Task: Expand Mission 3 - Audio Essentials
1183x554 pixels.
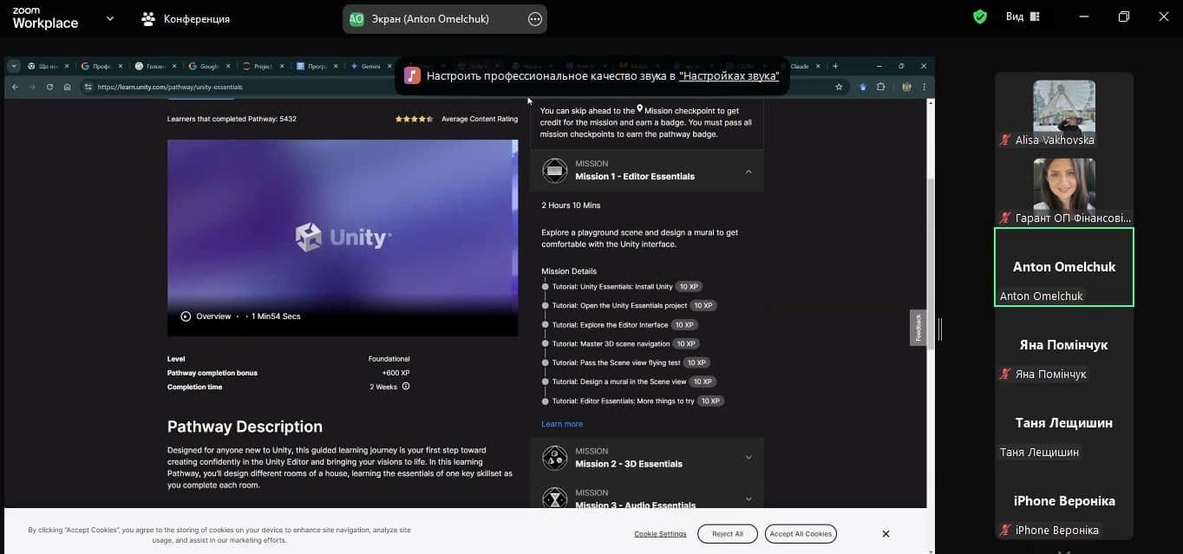Action: coord(748,499)
